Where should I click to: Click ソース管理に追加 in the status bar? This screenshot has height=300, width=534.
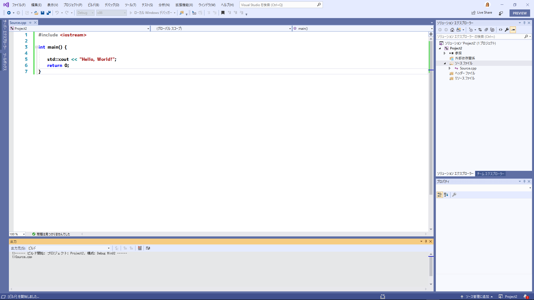point(477,296)
